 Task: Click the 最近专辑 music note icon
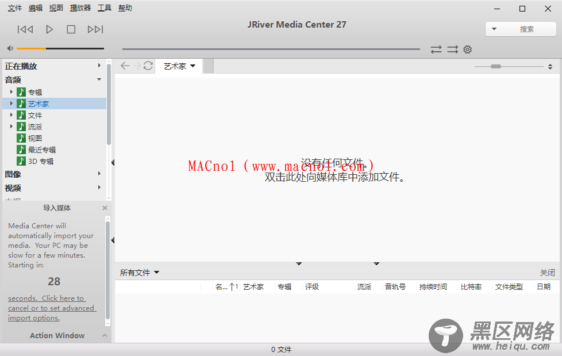21,150
